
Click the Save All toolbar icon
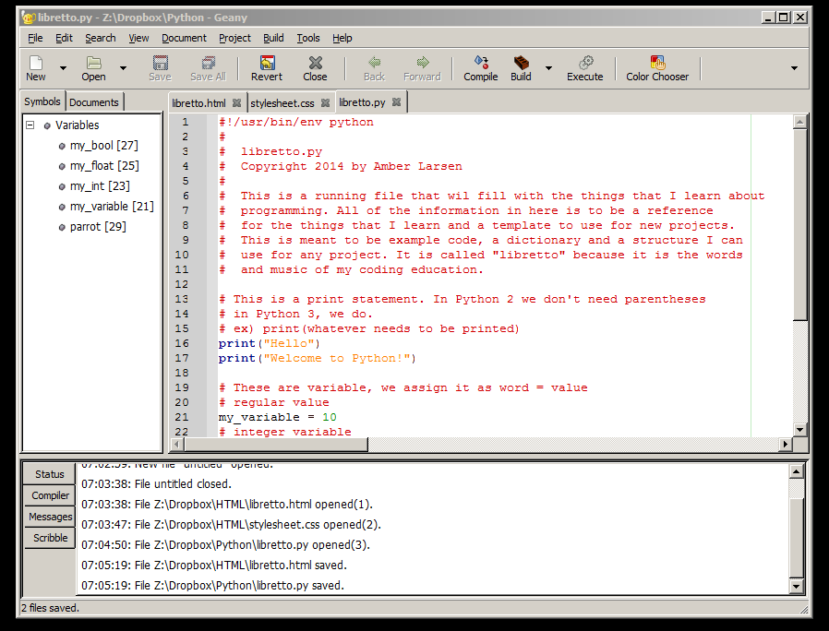(209, 68)
